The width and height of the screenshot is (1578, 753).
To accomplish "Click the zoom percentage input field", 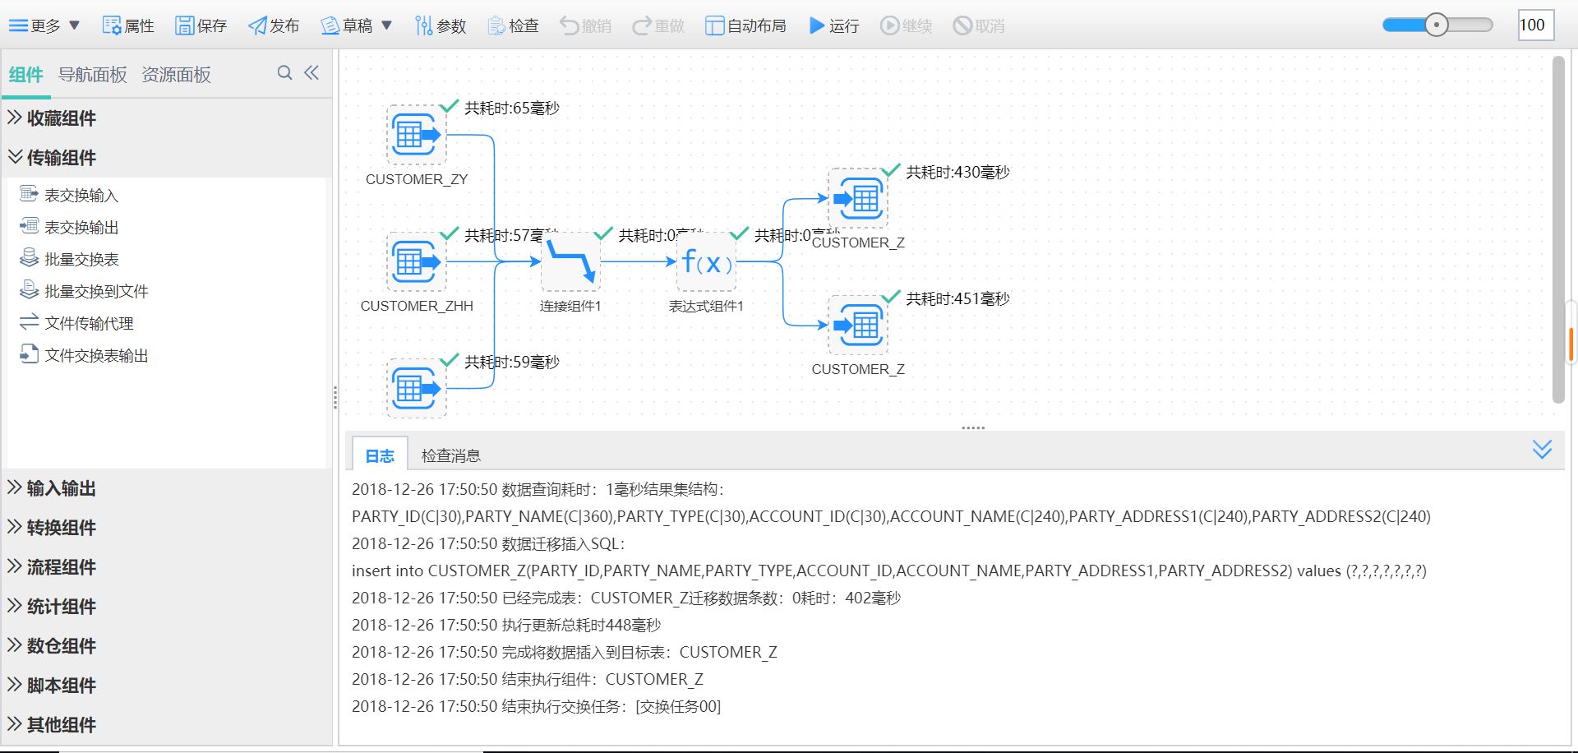I will pyautogui.click(x=1534, y=25).
